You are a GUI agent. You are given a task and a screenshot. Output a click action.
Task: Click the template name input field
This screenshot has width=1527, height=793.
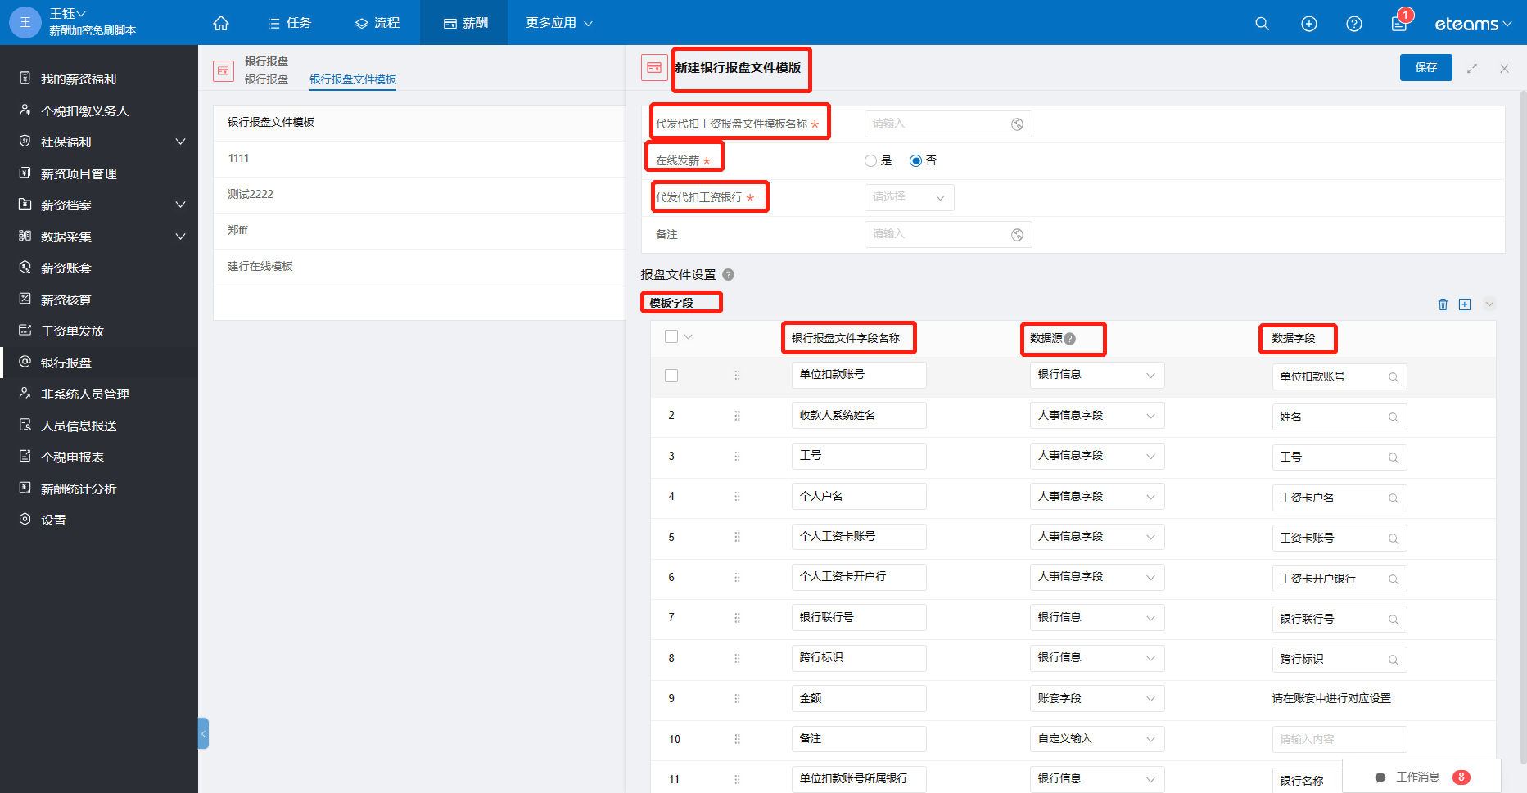(948, 124)
